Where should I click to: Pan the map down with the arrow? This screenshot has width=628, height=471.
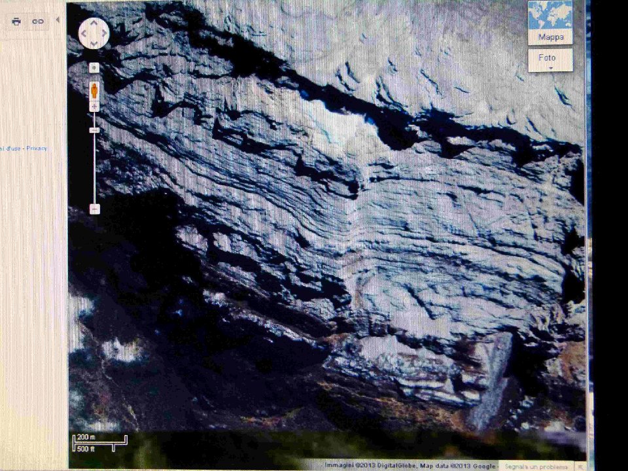[x=94, y=44]
